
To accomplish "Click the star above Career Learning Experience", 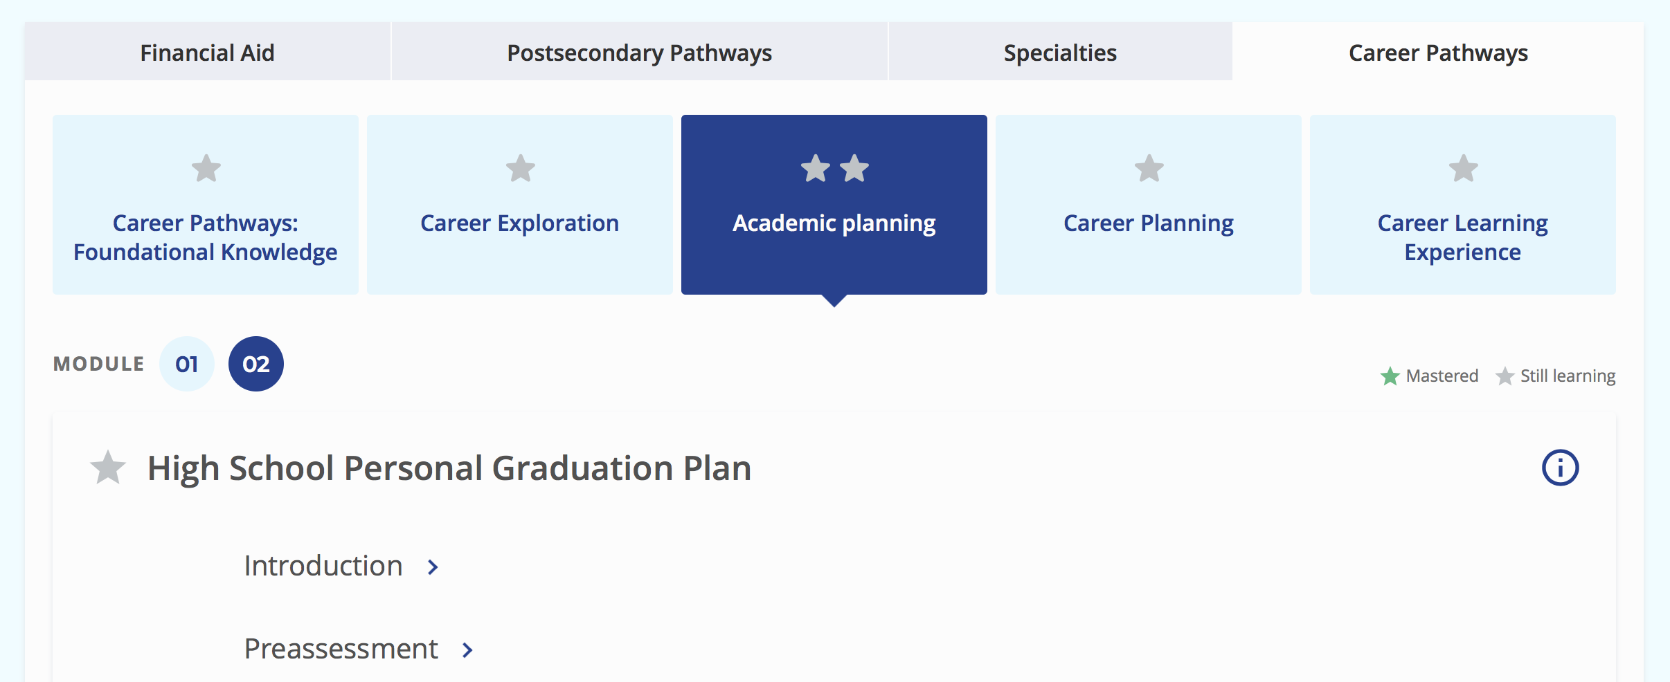I will coord(1463,167).
